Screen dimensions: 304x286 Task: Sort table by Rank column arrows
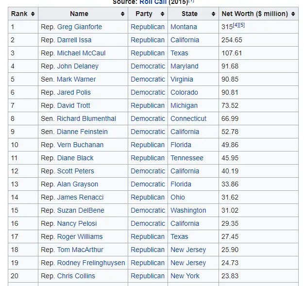coord(33,14)
